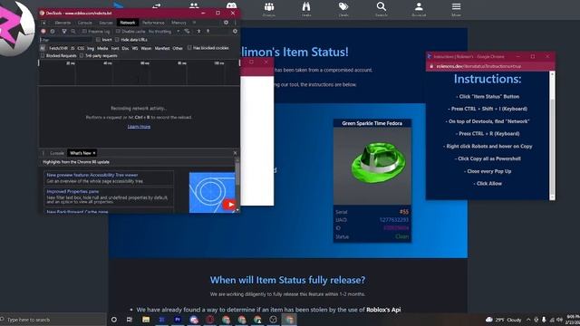
Task: Toggle the network filter funnel icon
Action: click(x=64, y=32)
